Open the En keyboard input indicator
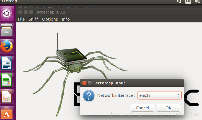Viewport: 202px width, 120px height. coord(188,1)
